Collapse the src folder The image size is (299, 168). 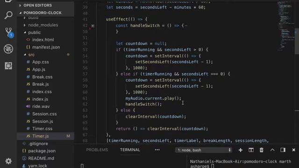[31, 55]
